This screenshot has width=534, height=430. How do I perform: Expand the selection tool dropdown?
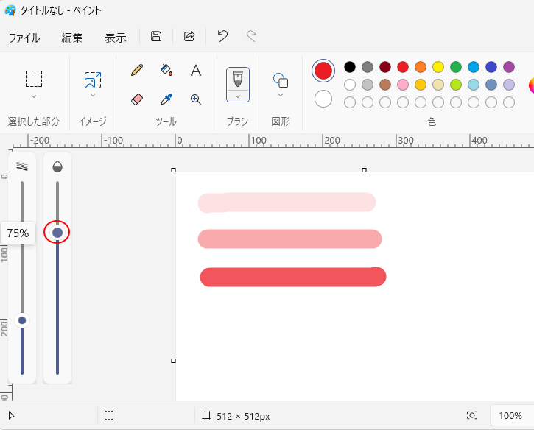[x=34, y=96]
